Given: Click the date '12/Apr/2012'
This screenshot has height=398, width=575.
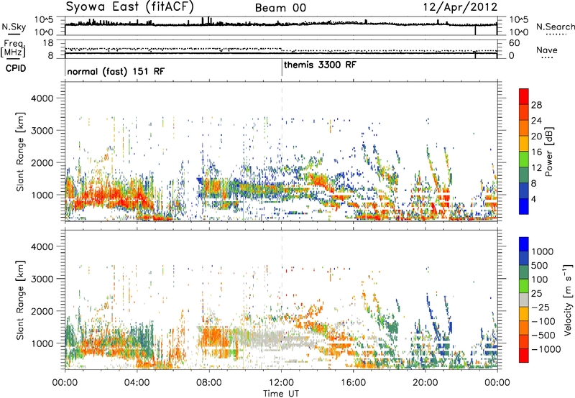Looking at the screenshot, I should pyautogui.click(x=460, y=7).
